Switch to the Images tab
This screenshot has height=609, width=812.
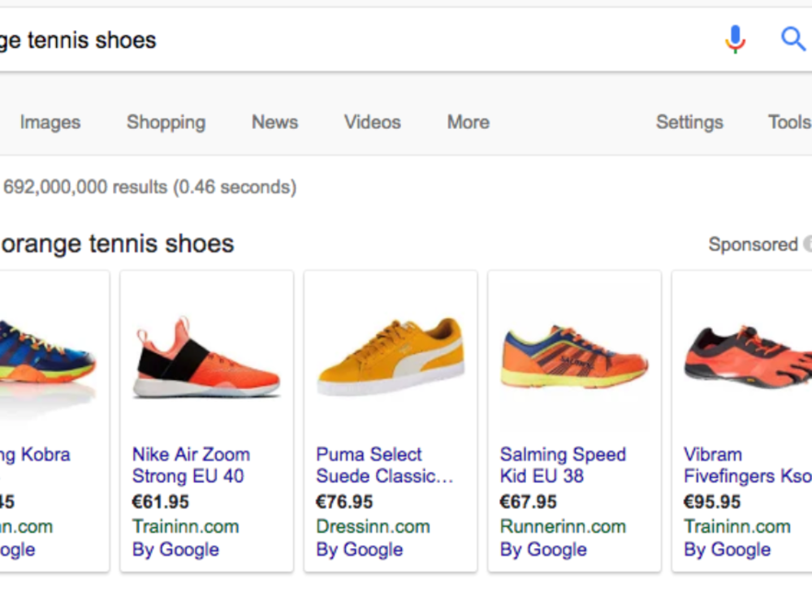click(50, 123)
